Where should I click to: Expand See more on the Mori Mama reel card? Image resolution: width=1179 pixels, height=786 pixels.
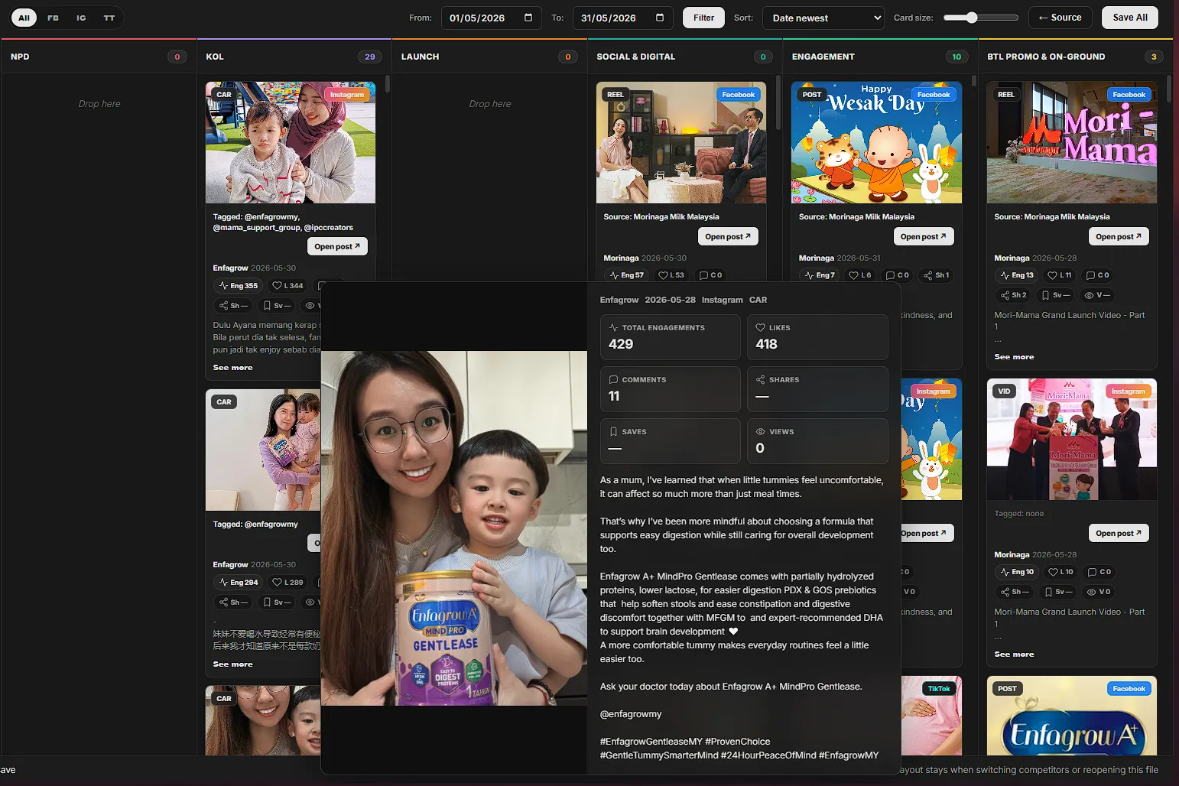(x=1015, y=357)
